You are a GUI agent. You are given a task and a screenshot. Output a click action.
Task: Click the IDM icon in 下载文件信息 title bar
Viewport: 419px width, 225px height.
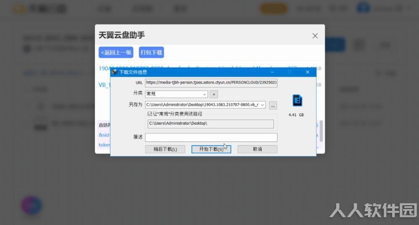click(x=115, y=72)
